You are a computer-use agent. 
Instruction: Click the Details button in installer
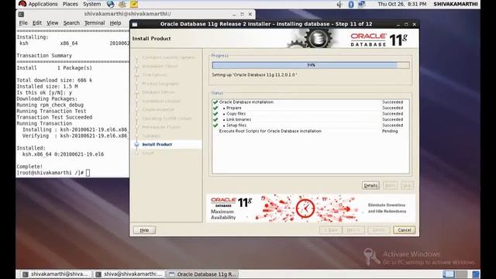(370, 186)
